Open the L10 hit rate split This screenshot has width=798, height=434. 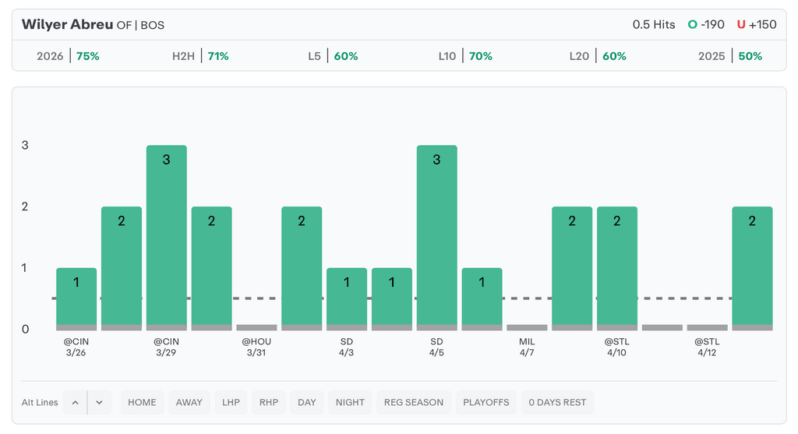[x=465, y=56]
